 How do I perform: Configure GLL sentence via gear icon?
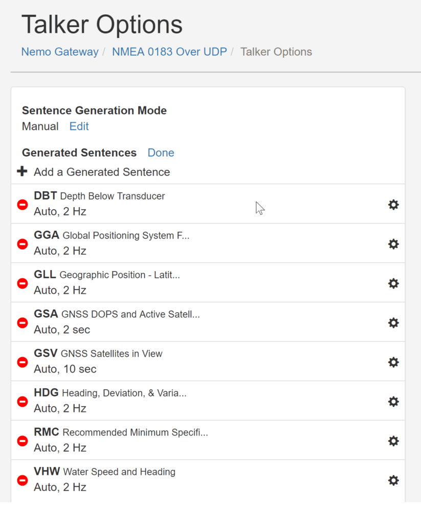[x=393, y=283]
